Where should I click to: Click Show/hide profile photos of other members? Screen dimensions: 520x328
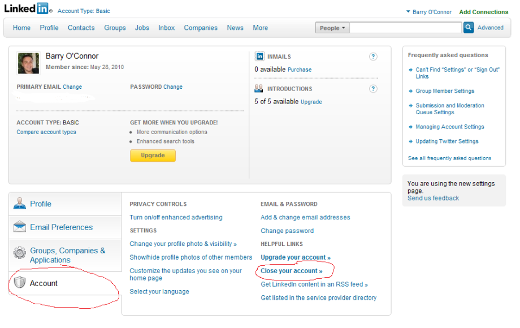[190, 257]
